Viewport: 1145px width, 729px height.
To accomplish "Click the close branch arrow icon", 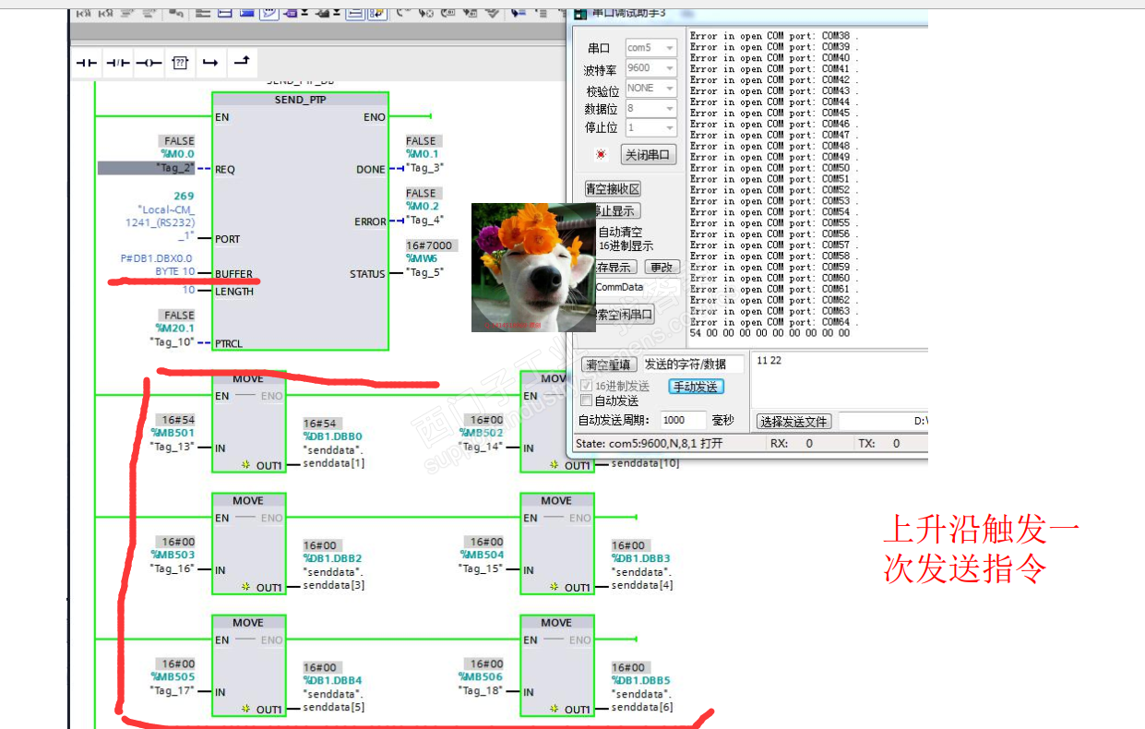I will 241,62.
